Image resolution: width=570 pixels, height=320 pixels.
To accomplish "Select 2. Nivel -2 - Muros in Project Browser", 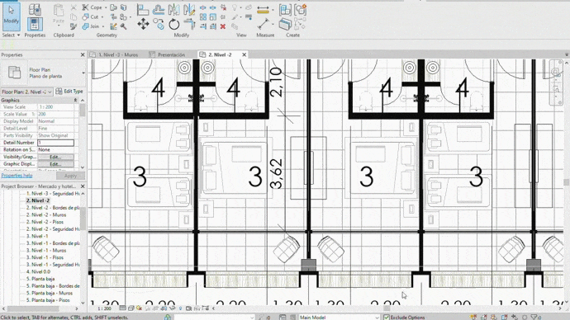I will coord(46,214).
